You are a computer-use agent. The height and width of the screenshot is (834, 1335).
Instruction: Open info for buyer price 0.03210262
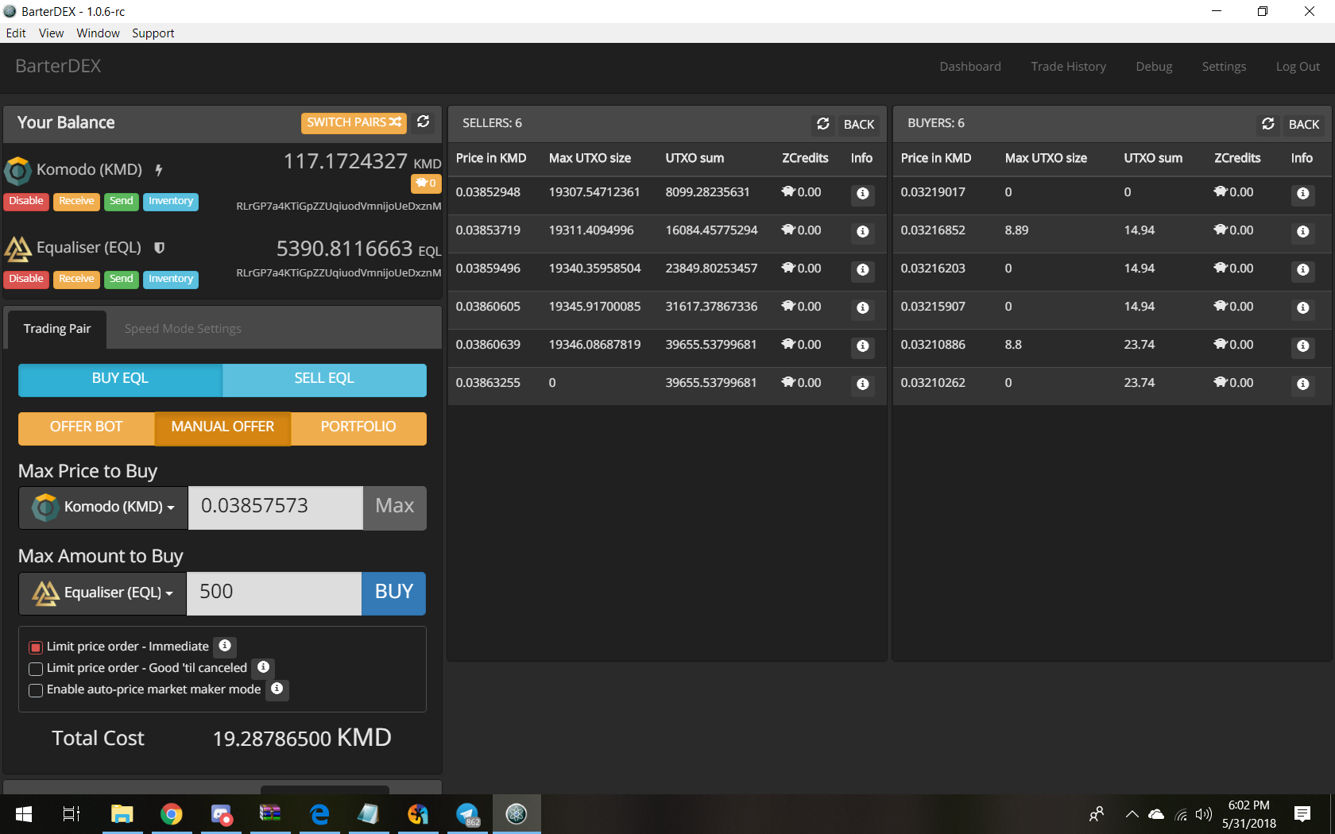[x=1303, y=384]
